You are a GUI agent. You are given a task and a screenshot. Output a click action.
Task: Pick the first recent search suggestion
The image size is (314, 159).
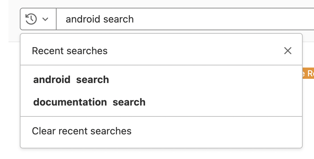(x=161, y=80)
